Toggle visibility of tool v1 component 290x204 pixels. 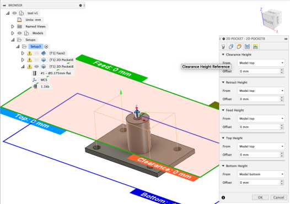pos(14,13)
